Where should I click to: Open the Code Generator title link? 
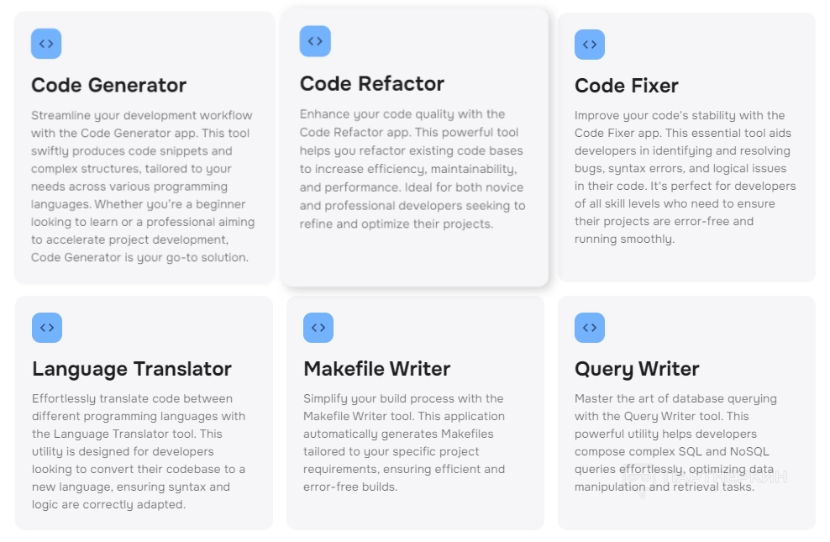tap(108, 85)
